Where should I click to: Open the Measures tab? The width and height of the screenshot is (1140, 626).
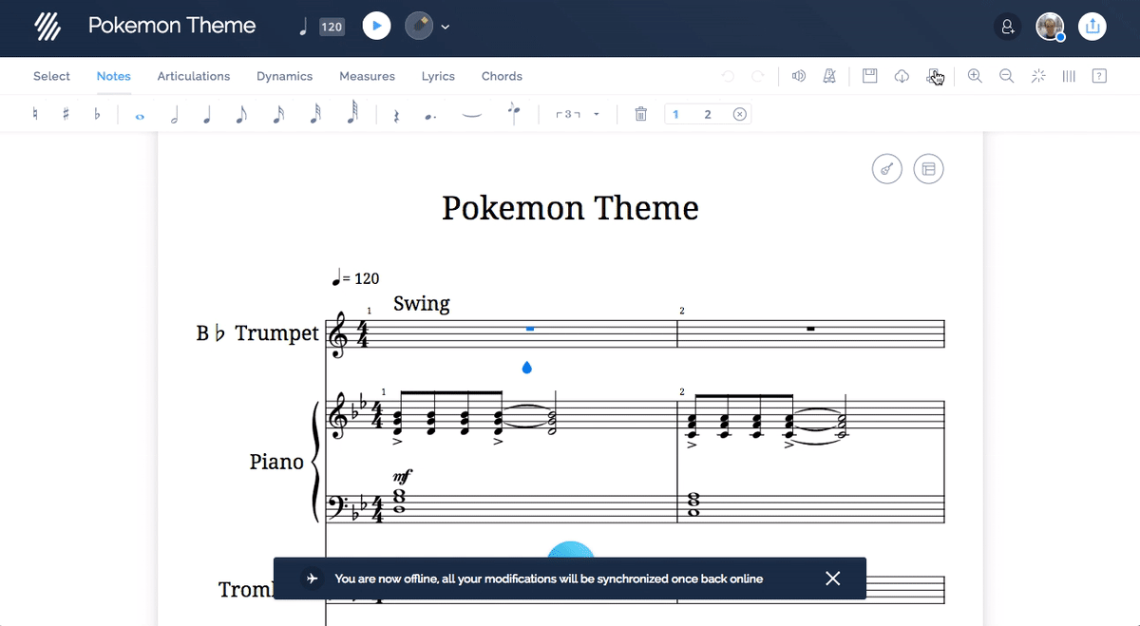pos(367,76)
